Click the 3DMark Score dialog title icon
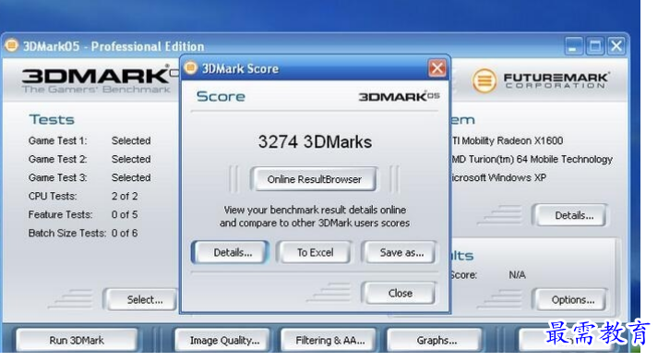This screenshot has height=362, width=658. [191, 67]
